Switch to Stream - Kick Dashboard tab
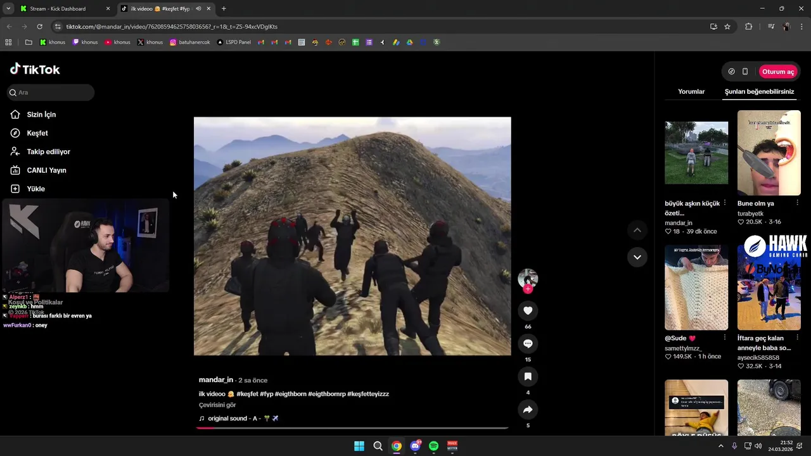This screenshot has height=456, width=811. pyautogui.click(x=58, y=9)
